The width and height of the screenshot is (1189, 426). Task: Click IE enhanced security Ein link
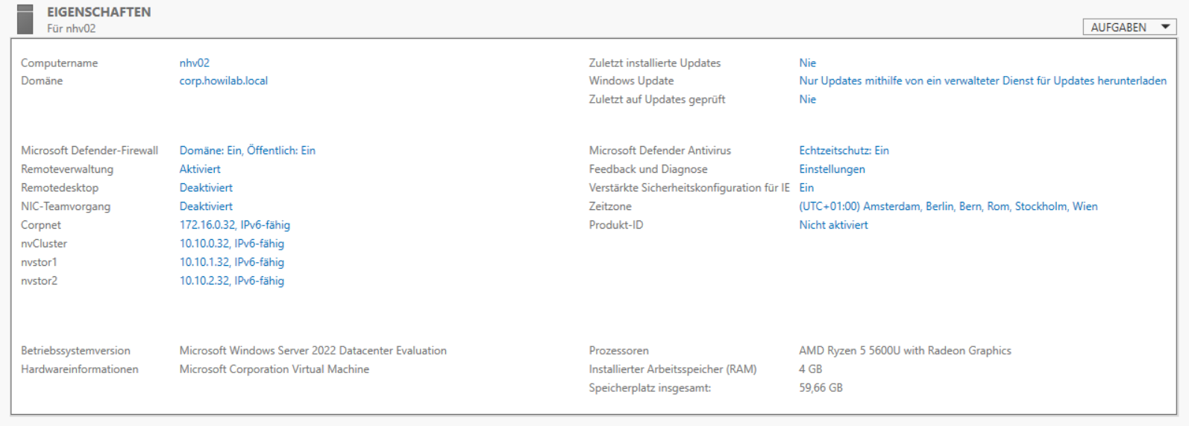(x=806, y=188)
